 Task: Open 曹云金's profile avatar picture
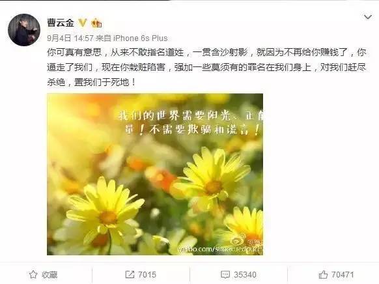24,30
